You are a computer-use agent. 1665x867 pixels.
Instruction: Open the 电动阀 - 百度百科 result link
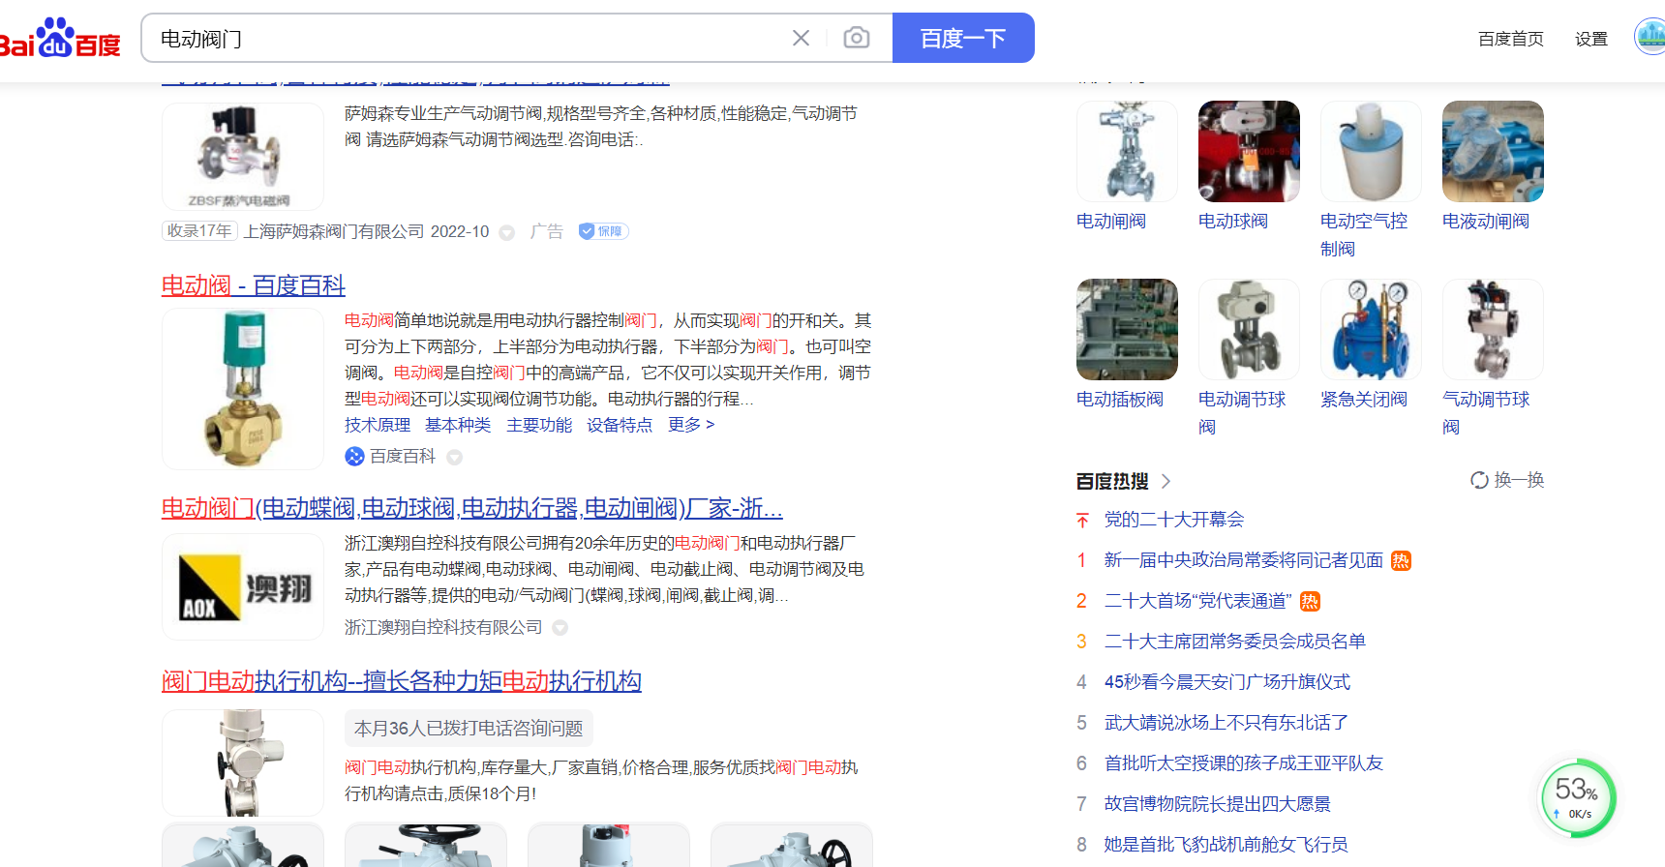coord(253,285)
